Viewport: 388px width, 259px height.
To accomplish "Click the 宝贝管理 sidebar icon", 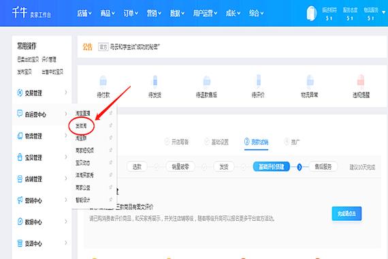I will [20, 157].
